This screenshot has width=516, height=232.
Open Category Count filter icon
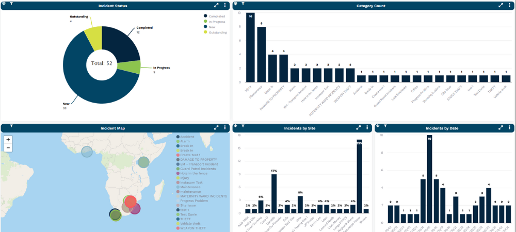pos(242,4)
